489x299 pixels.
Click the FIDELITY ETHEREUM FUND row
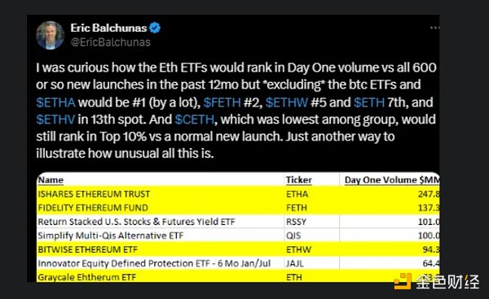[x=238, y=208]
